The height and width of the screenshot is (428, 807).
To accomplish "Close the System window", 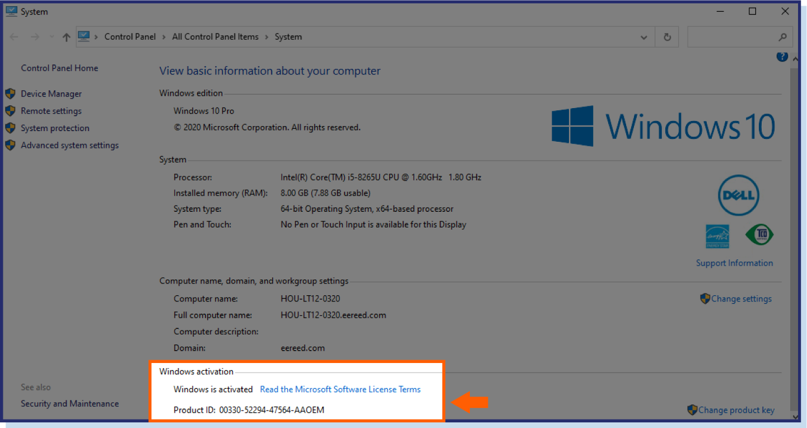I will [785, 11].
